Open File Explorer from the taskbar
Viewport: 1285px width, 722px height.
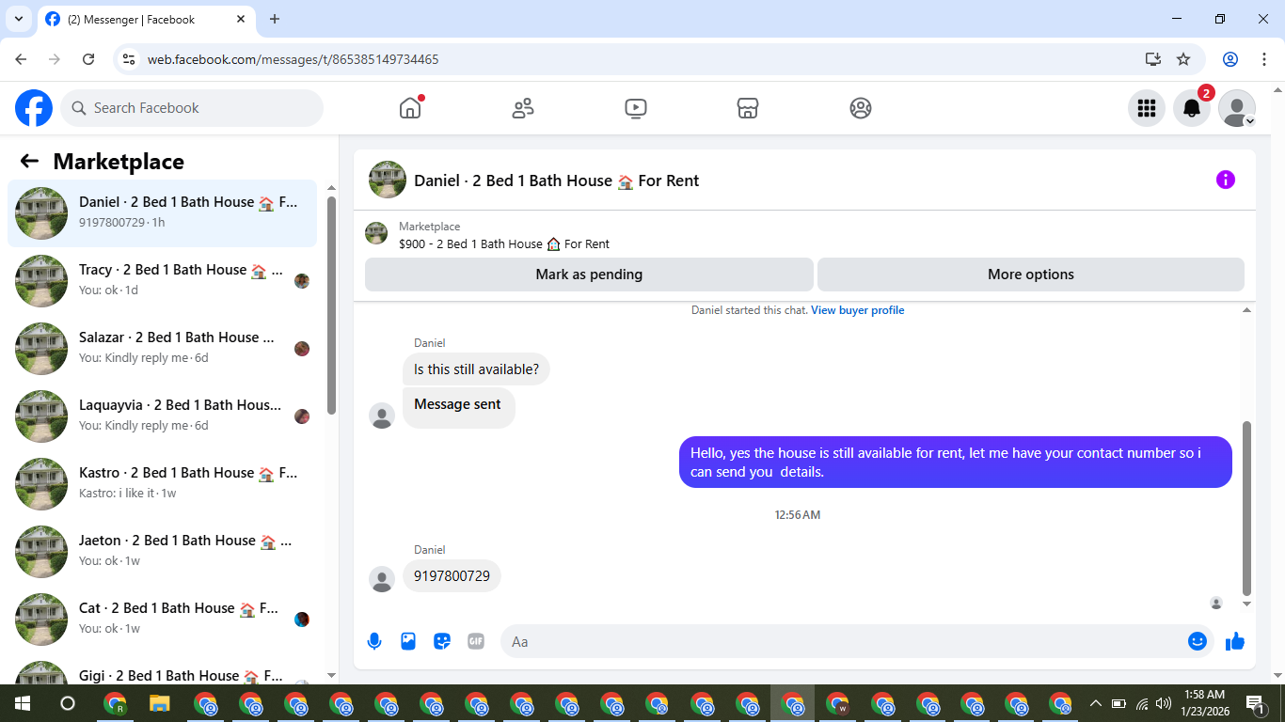coord(160,703)
